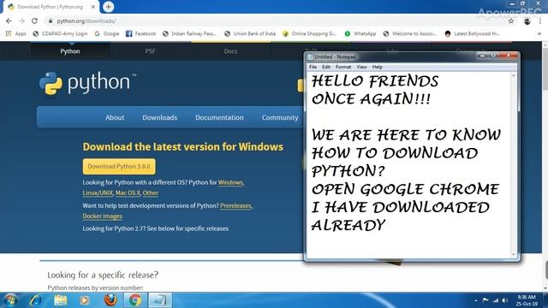The image size is (548, 308).
Task: Bookmark this page with the star icon
Action: tap(511, 21)
